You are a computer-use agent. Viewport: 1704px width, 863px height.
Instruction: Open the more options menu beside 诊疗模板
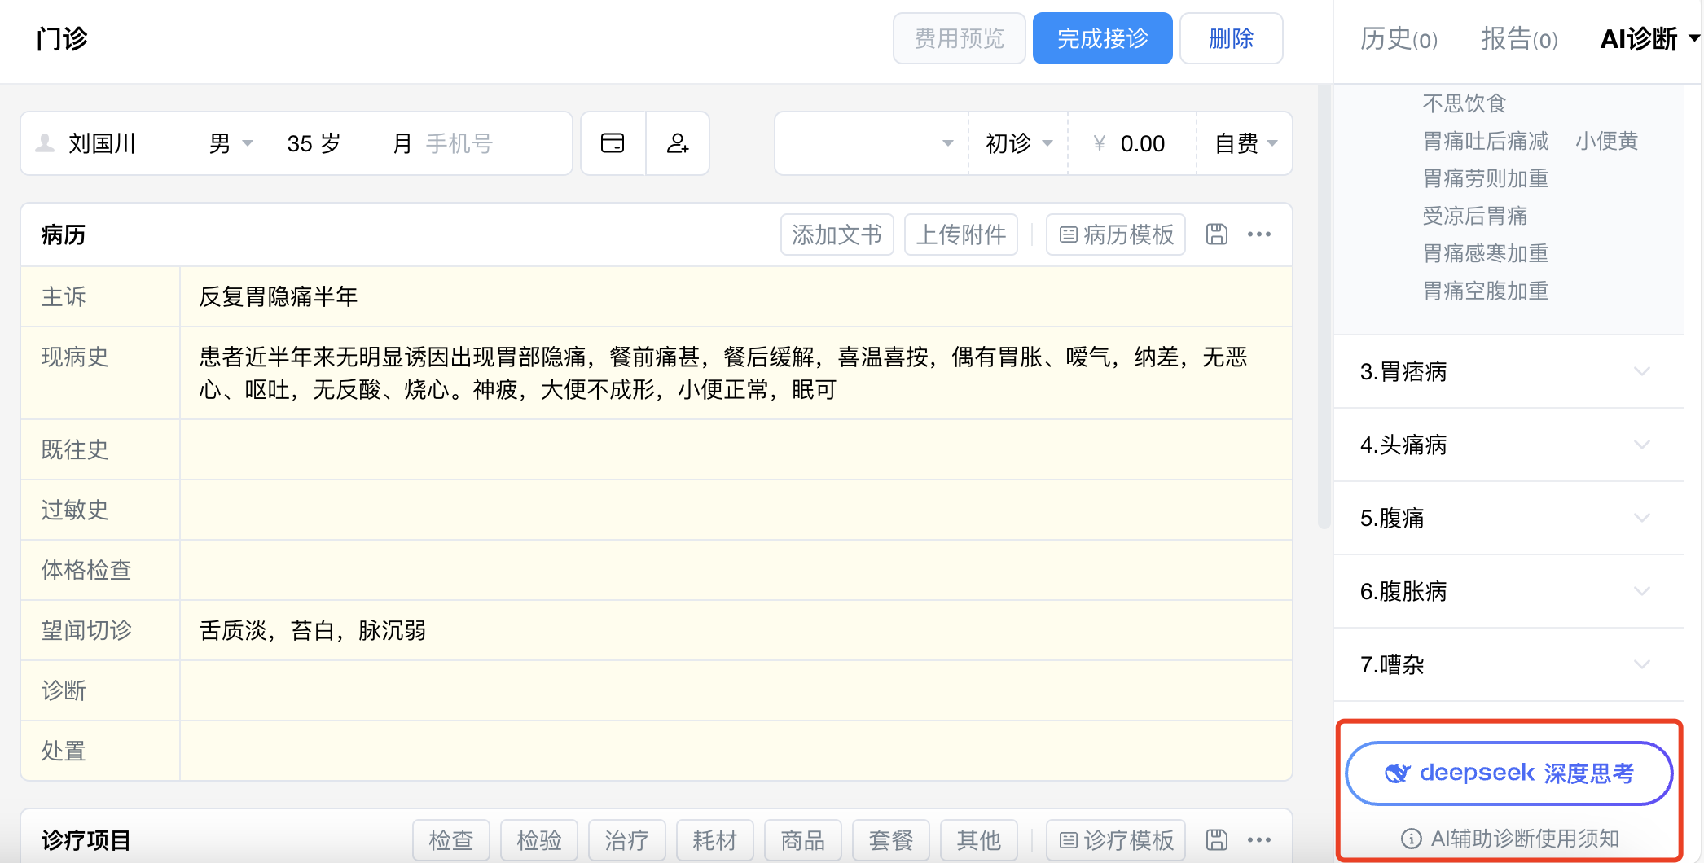1260,839
